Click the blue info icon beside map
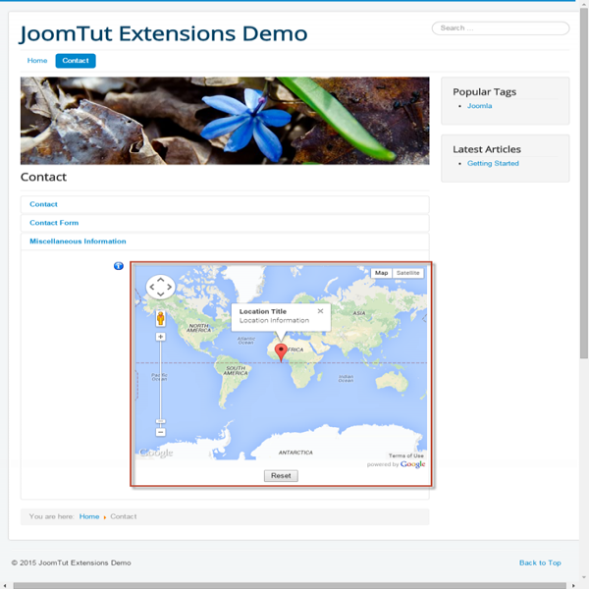Image resolution: width=589 pixels, height=589 pixels. point(119,266)
